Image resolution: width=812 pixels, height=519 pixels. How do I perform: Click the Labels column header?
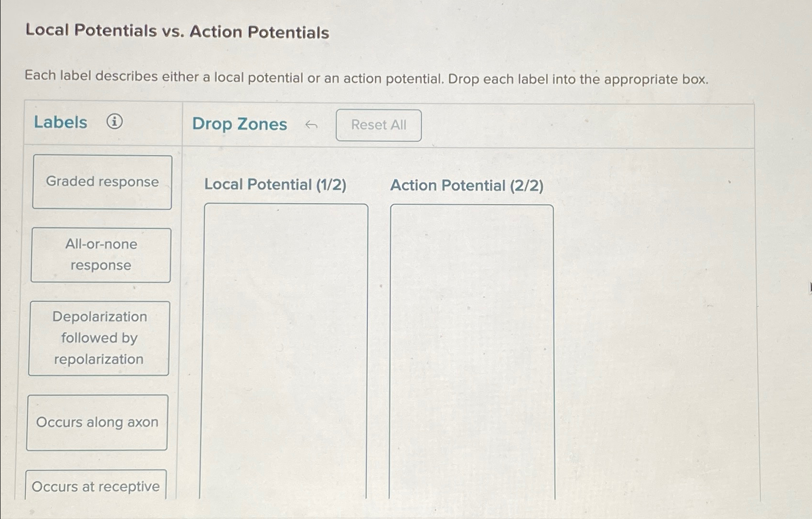[x=61, y=122]
